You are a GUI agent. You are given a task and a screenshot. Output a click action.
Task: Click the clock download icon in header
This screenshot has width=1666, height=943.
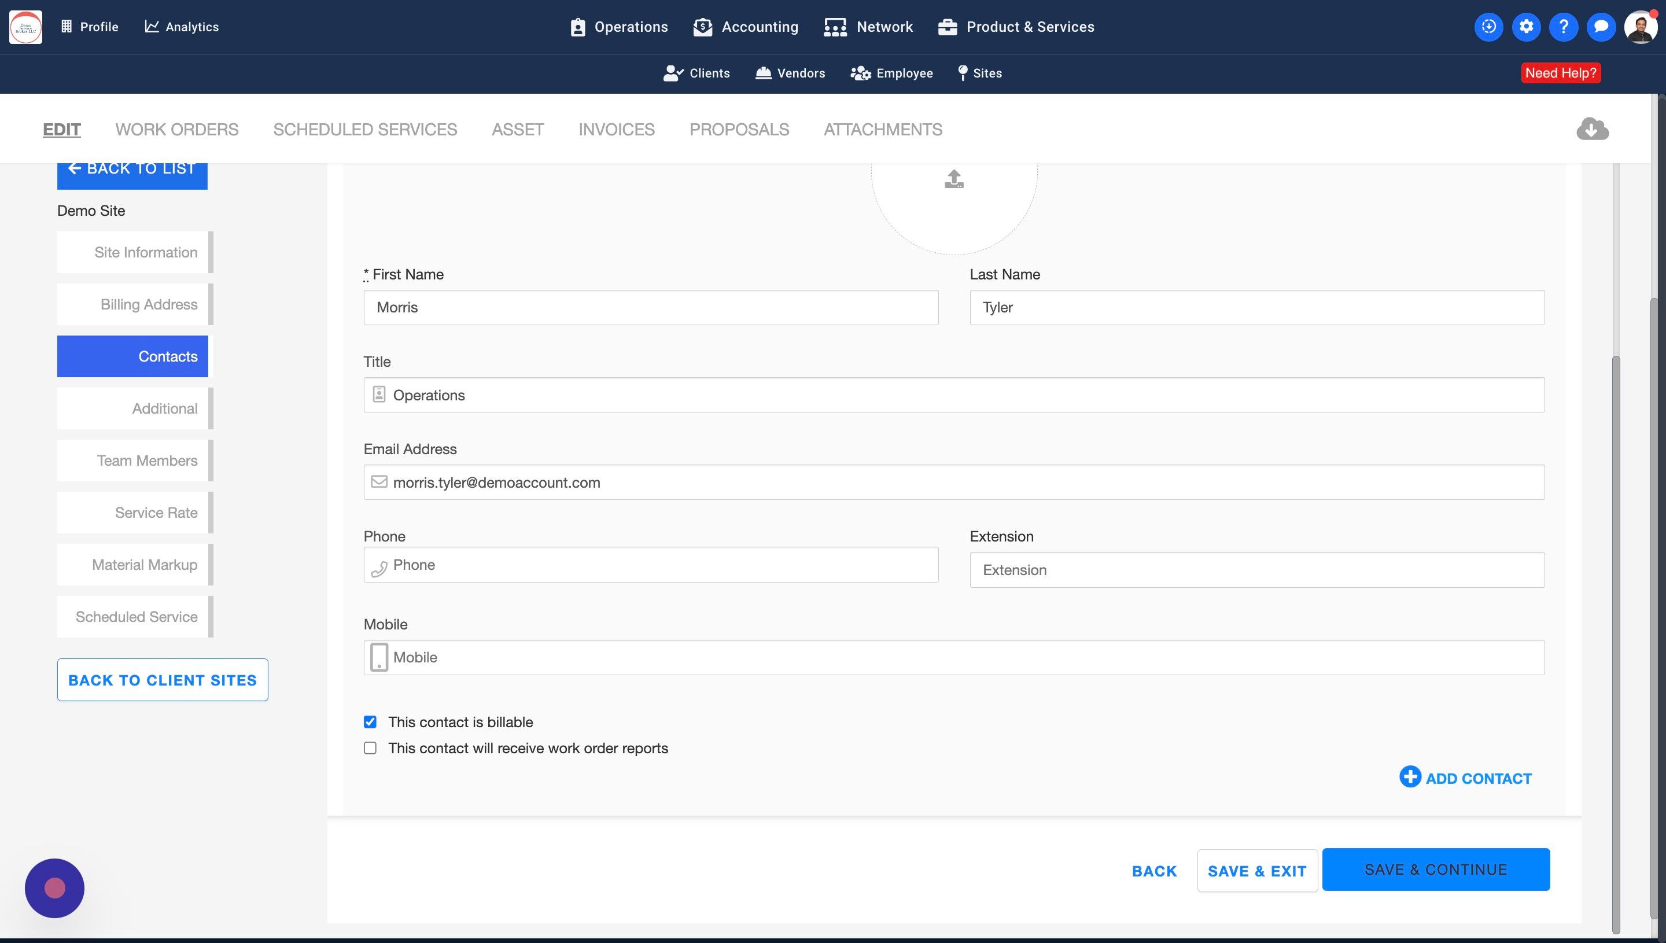1488,27
